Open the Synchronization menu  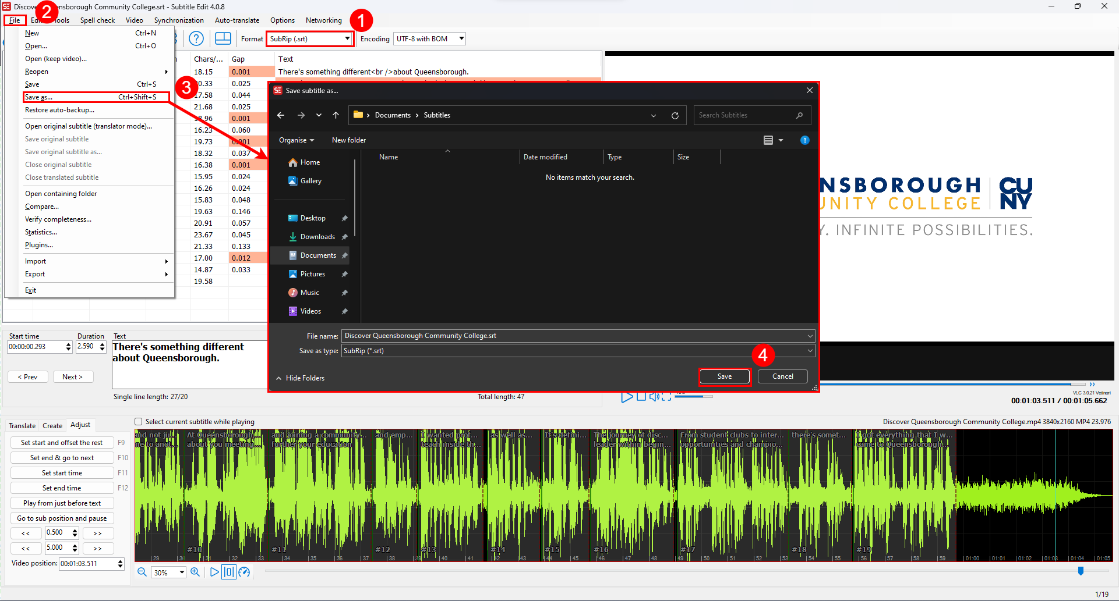click(x=179, y=20)
